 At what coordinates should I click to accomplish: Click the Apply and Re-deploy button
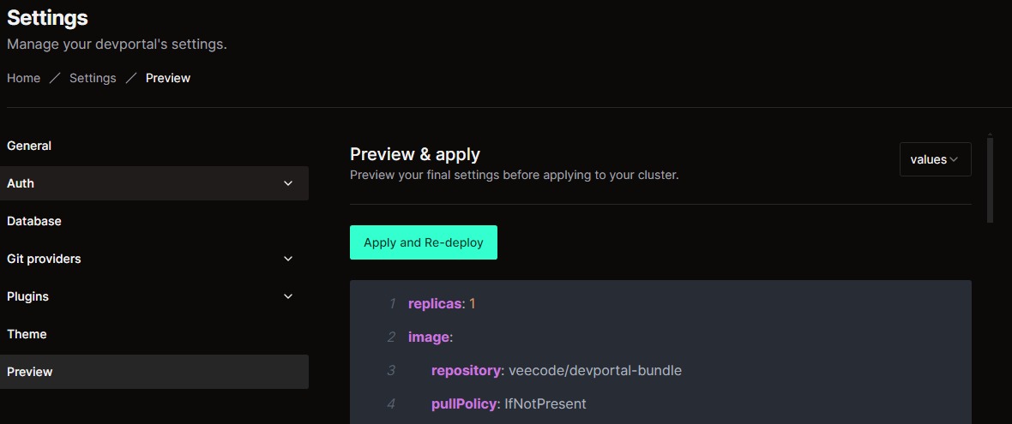click(424, 242)
